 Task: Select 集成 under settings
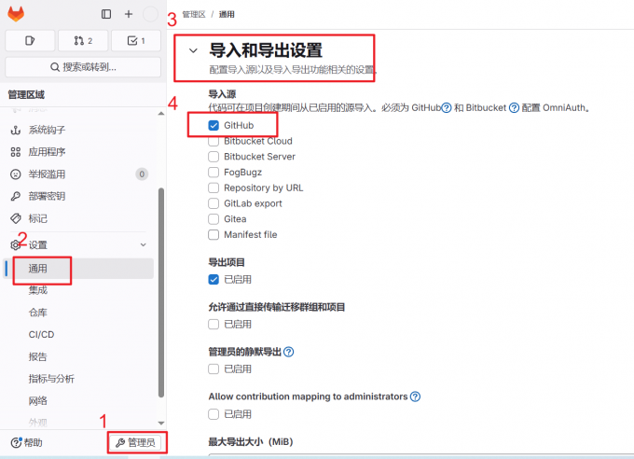37,290
